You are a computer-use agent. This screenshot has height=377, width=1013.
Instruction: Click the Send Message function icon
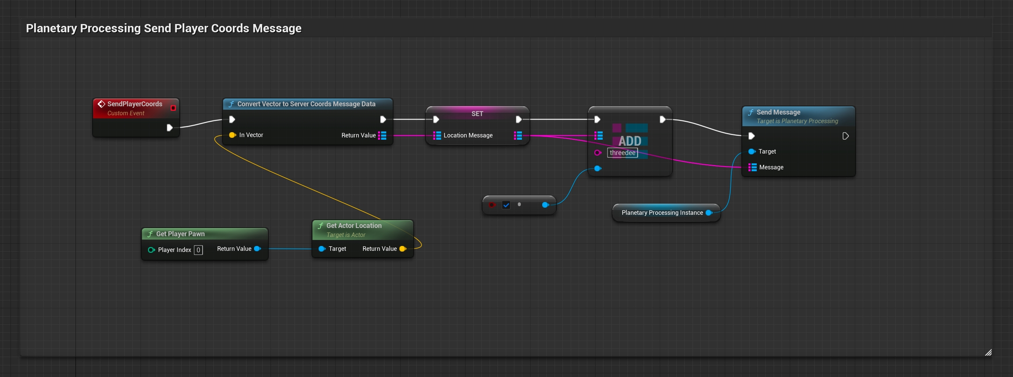[x=751, y=112]
